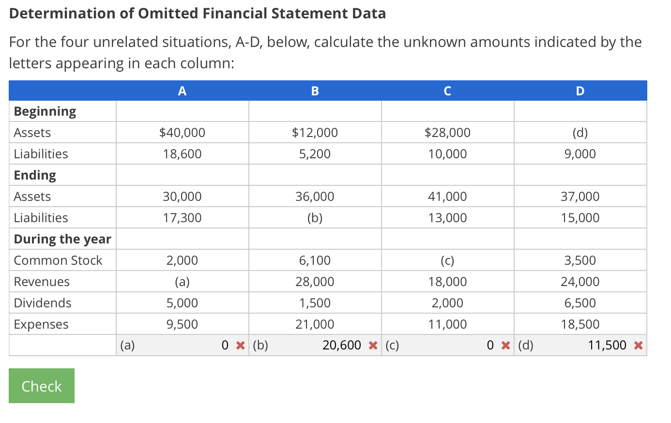This screenshot has width=671, height=423.
Task: Select the (d) placeholder in Beginning Assets
Action: [580, 132]
